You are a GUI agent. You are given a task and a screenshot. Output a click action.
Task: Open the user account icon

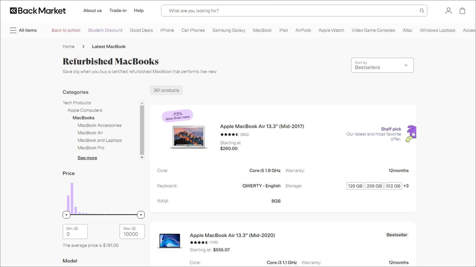(448, 11)
